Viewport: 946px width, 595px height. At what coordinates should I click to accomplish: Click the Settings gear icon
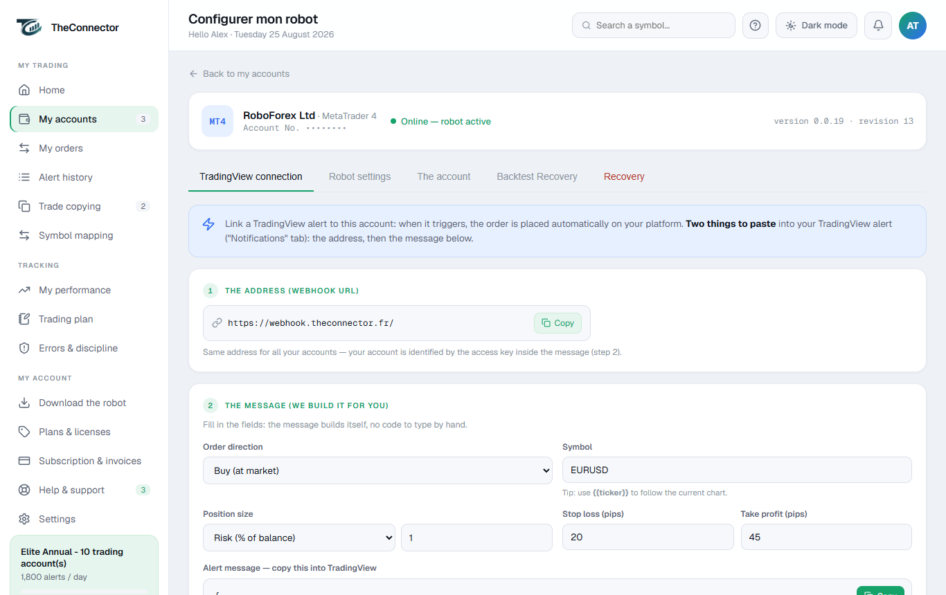tap(24, 519)
